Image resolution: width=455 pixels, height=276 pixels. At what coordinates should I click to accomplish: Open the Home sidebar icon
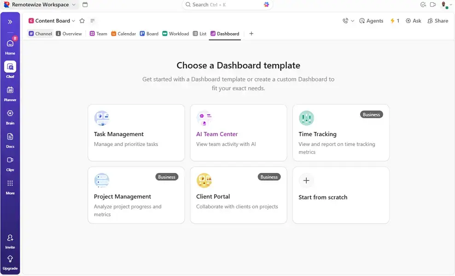[10, 43]
